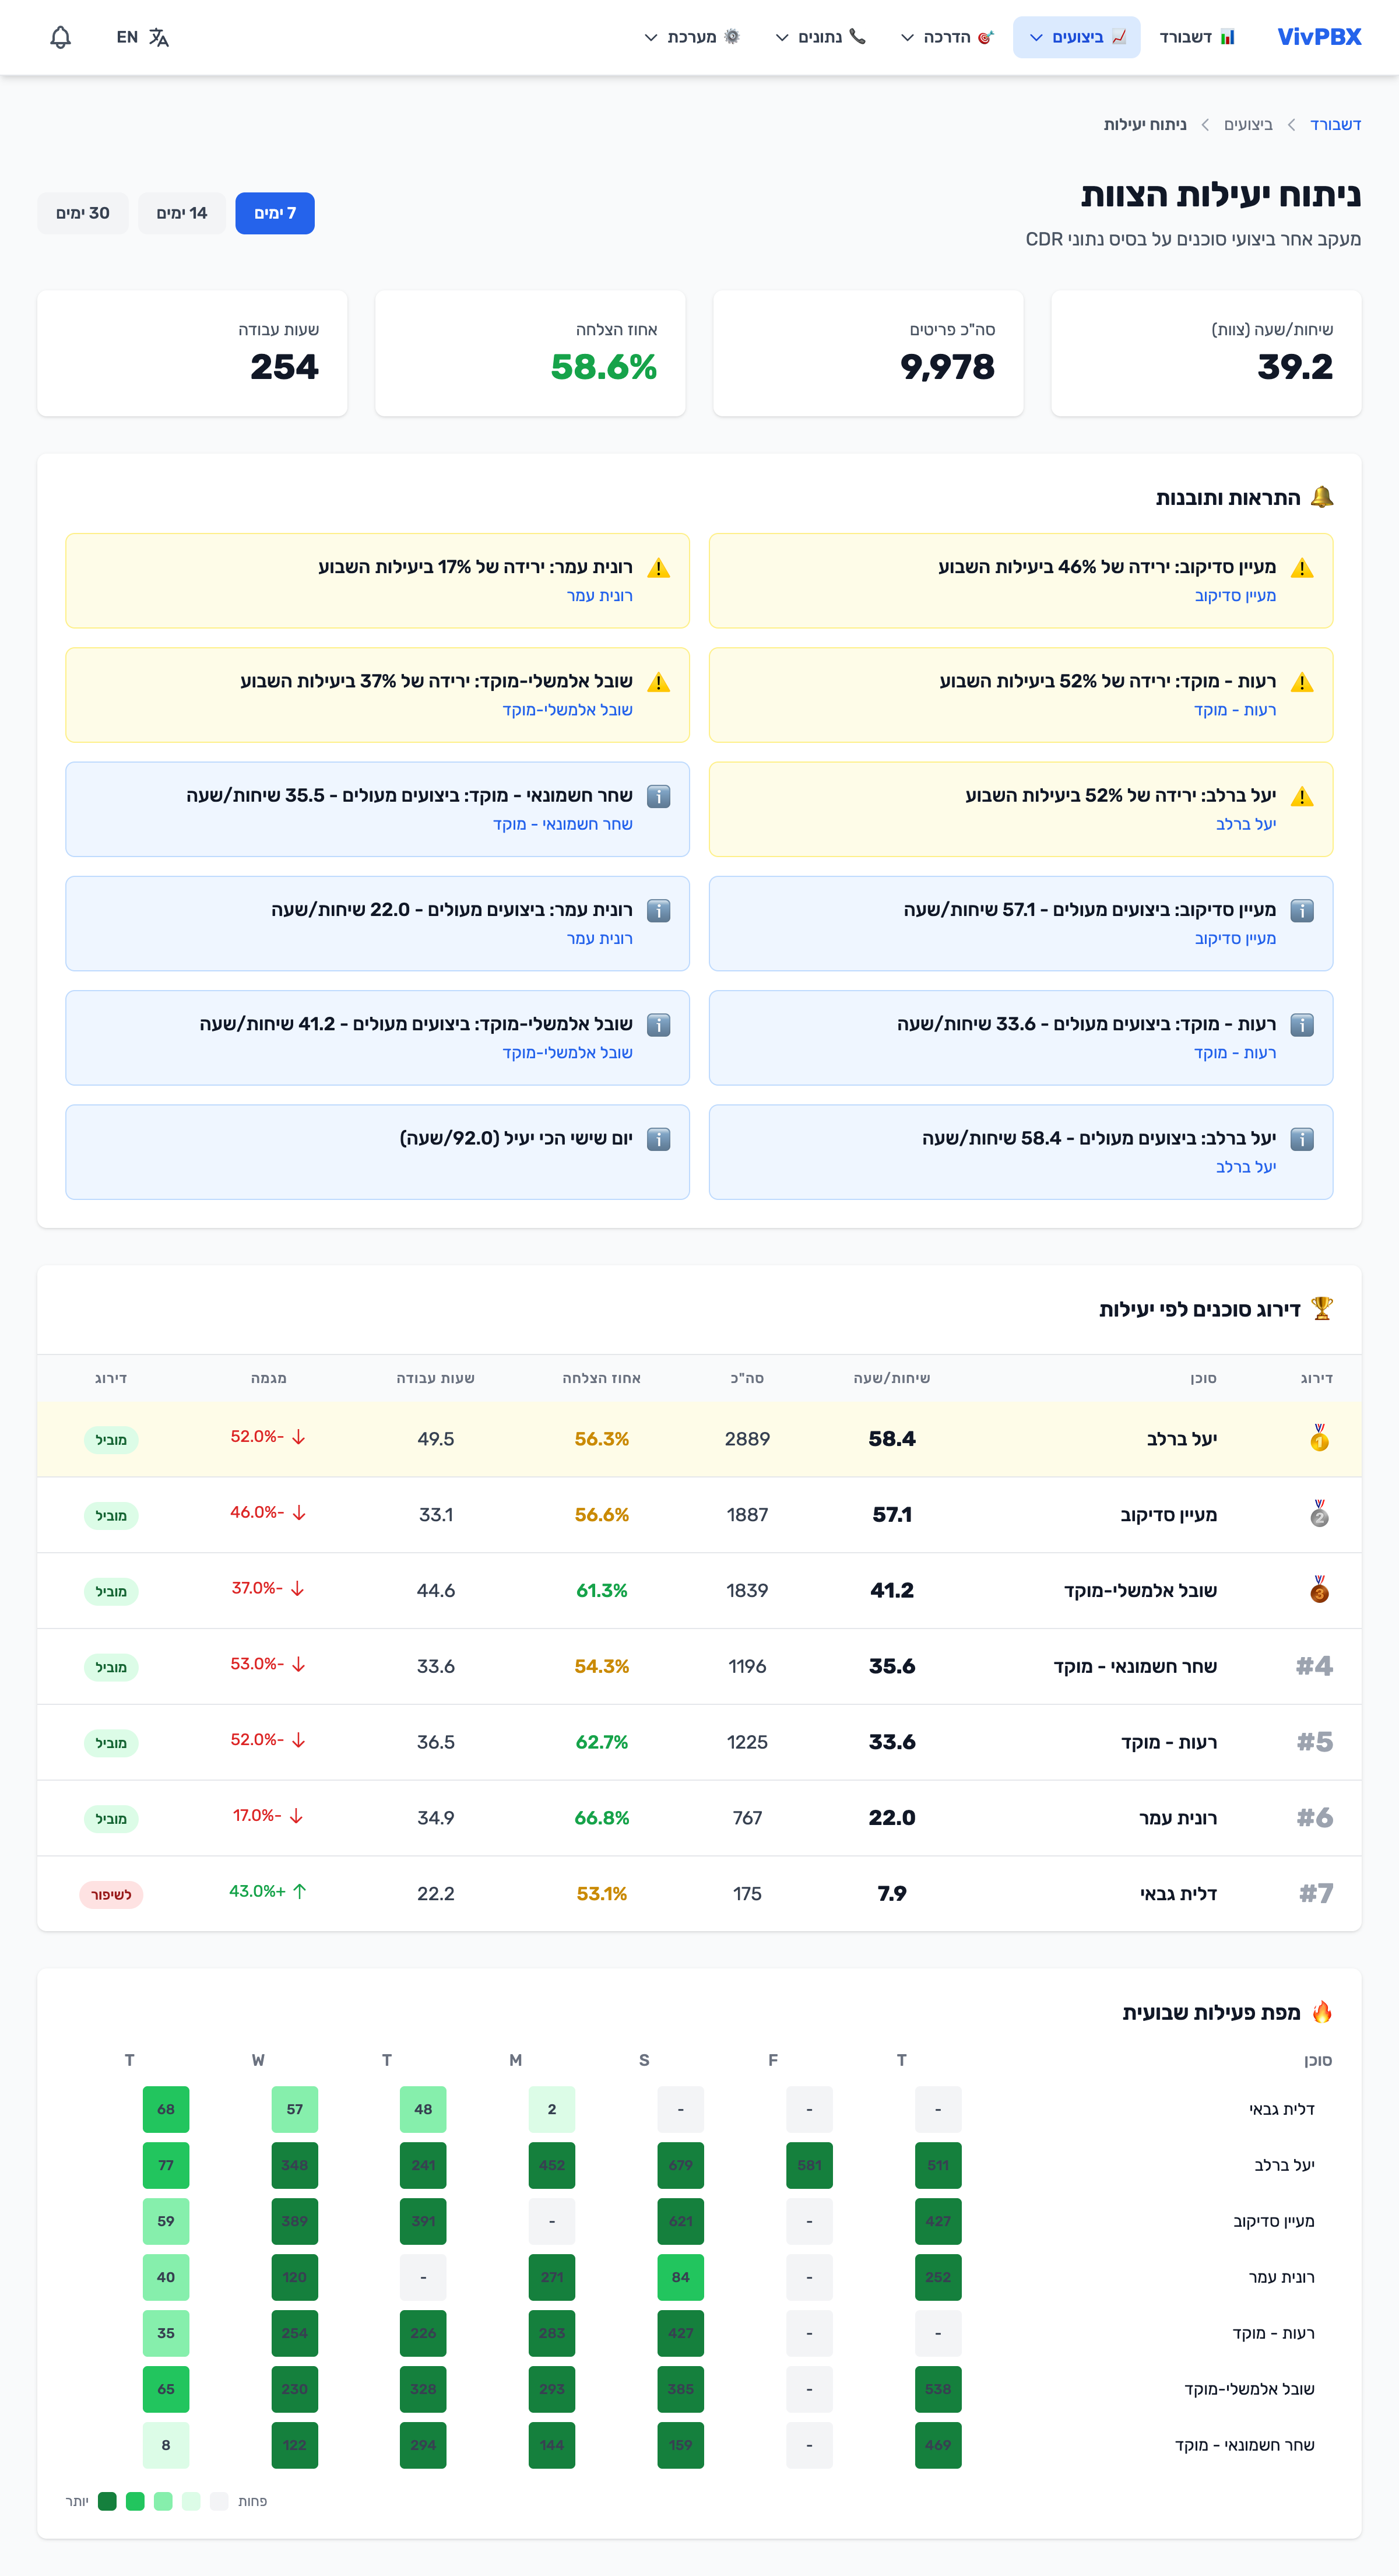Click the info icon on יום שישי alert
The height and width of the screenshot is (2576, 1399).
[658, 1139]
